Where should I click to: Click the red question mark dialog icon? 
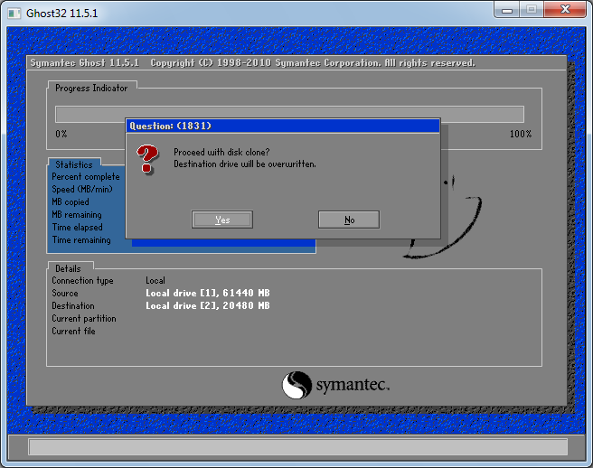pyautogui.click(x=147, y=159)
